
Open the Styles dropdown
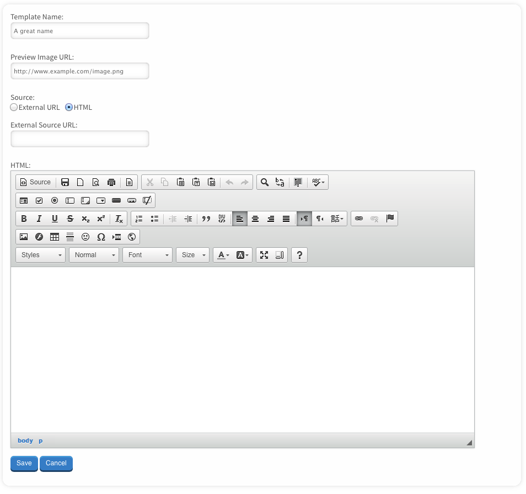pos(41,255)
